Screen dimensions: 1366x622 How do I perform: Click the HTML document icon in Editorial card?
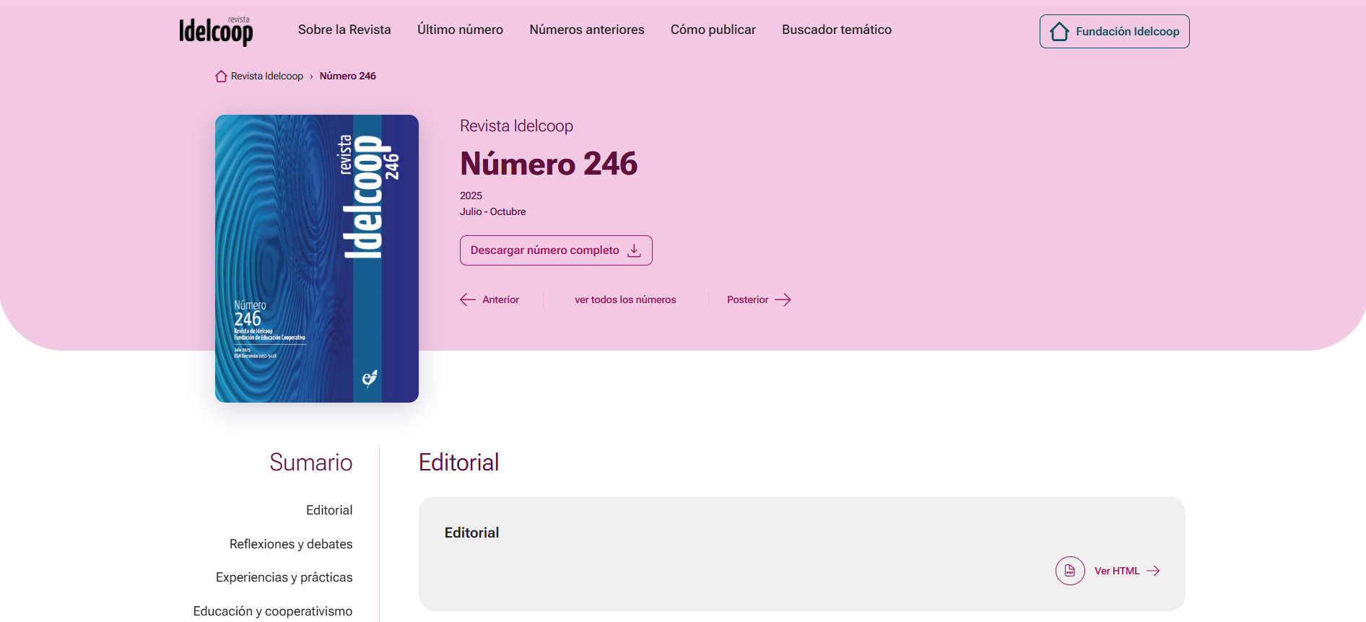point(1070,571)
